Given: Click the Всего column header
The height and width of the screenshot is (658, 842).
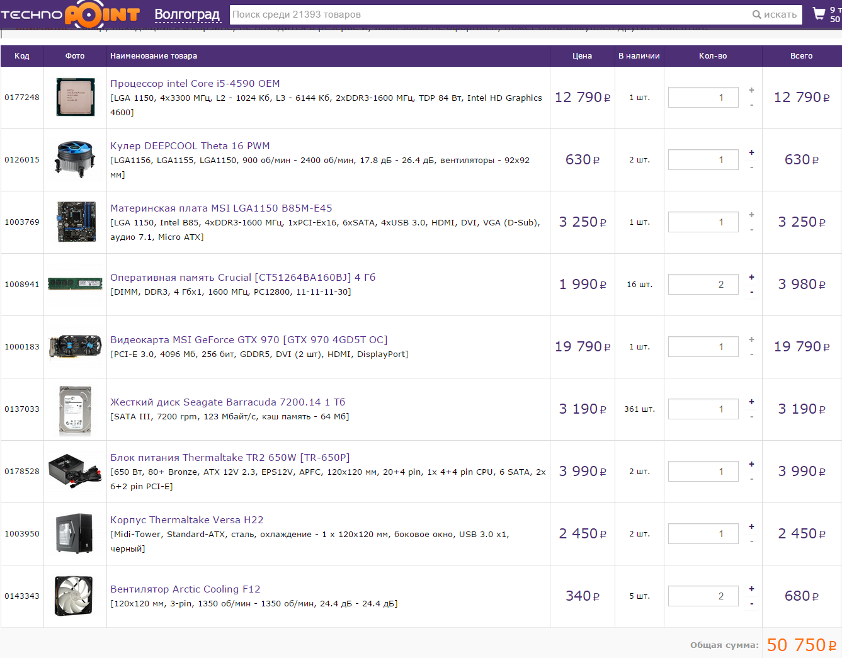Looking at the screenshot, I should (x=801, y=56).
